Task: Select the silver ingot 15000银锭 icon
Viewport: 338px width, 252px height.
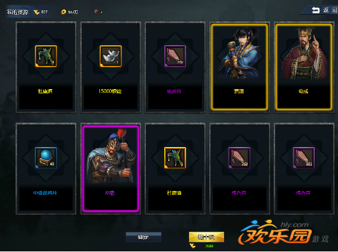Action: (110, 56)
